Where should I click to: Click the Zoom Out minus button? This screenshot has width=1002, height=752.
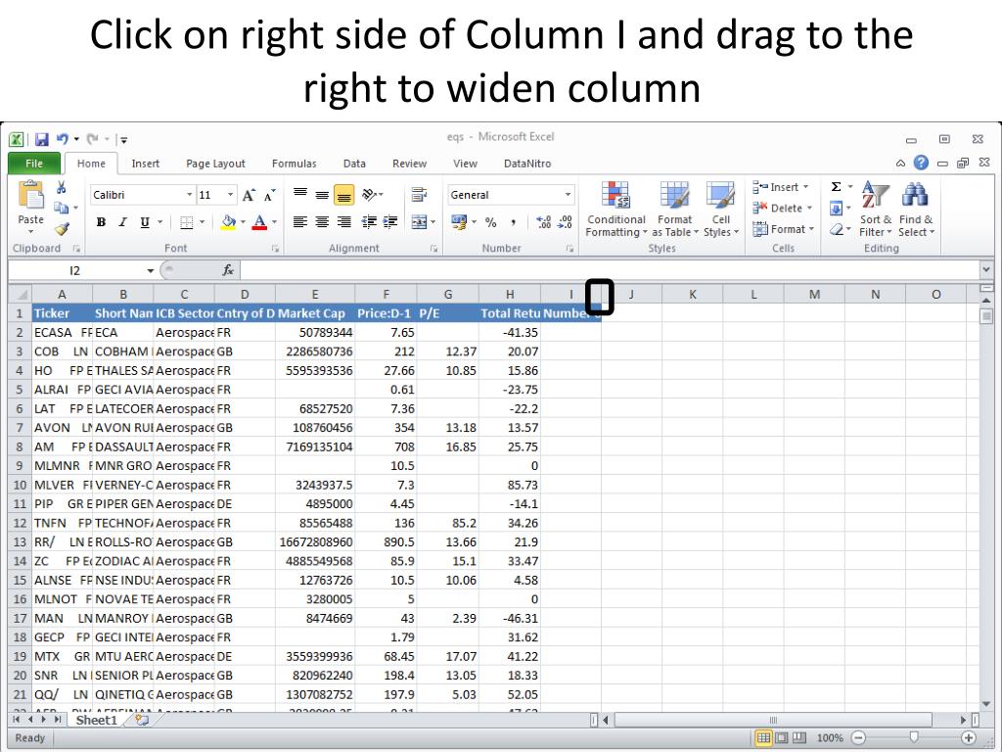click(859, 738)
